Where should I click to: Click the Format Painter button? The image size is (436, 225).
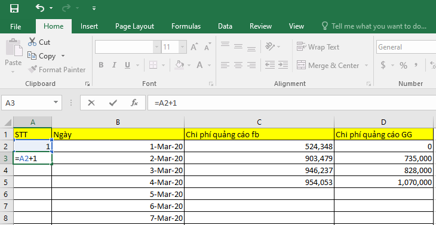(x=57, y=69)
